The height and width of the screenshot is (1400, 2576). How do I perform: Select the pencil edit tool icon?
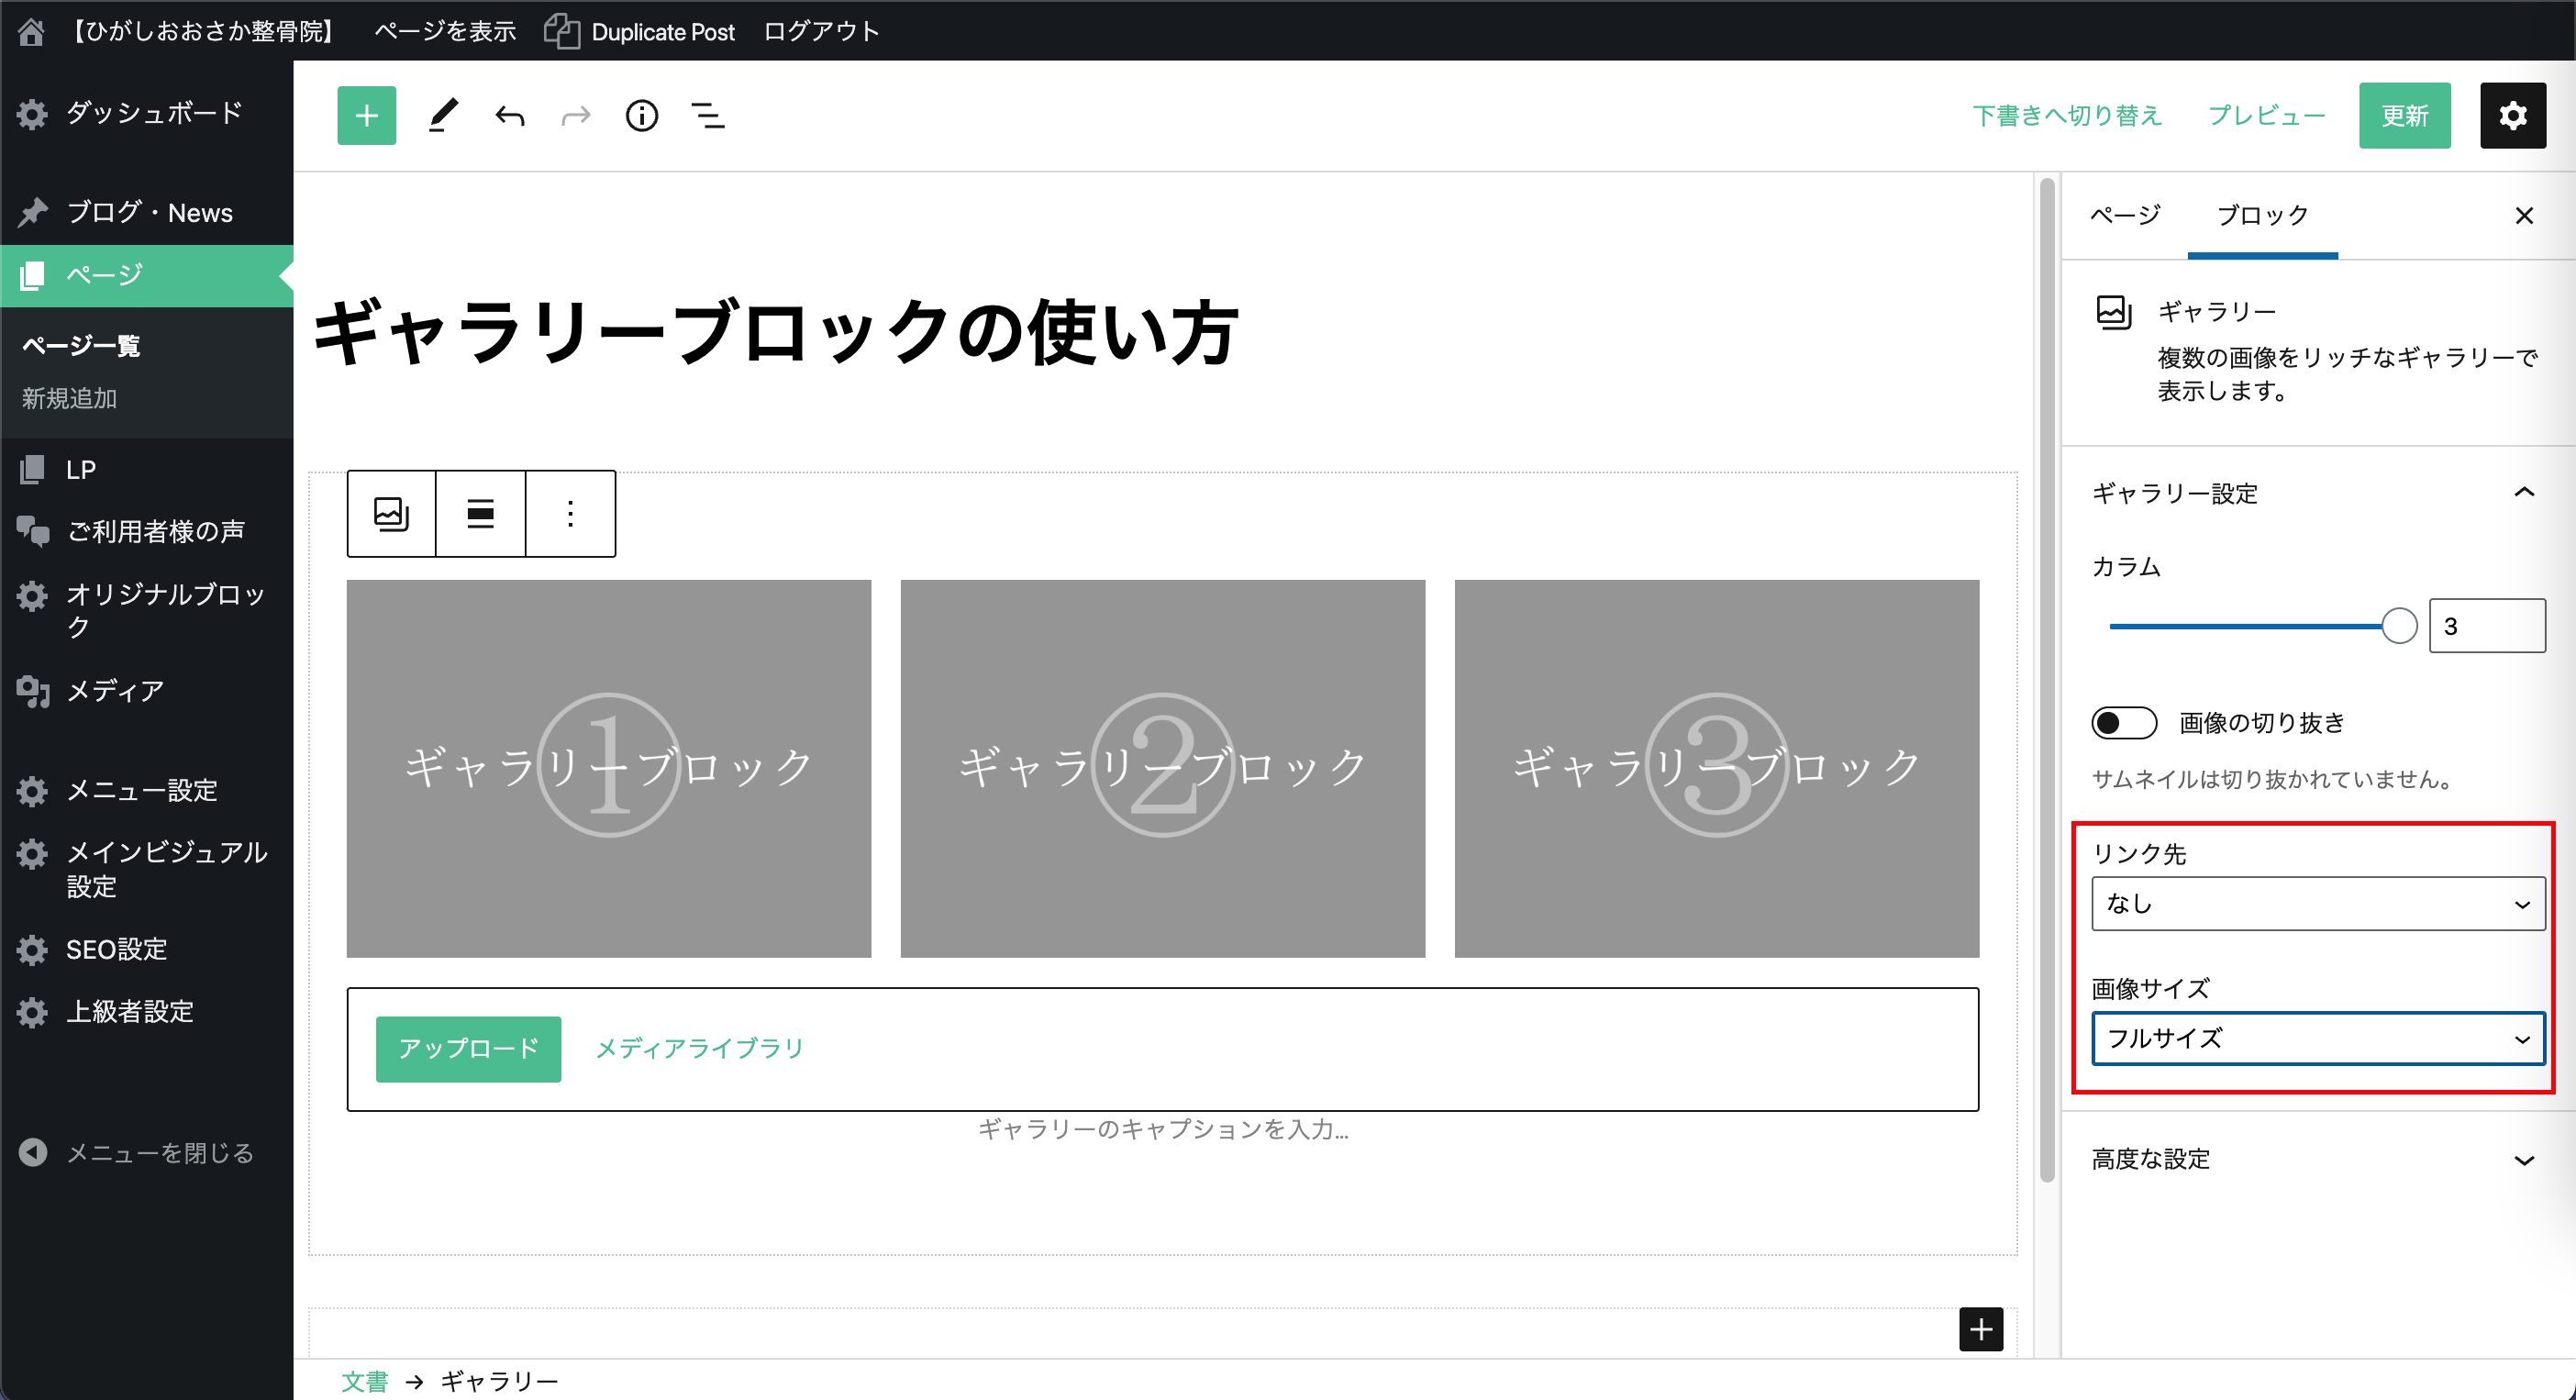443,116
